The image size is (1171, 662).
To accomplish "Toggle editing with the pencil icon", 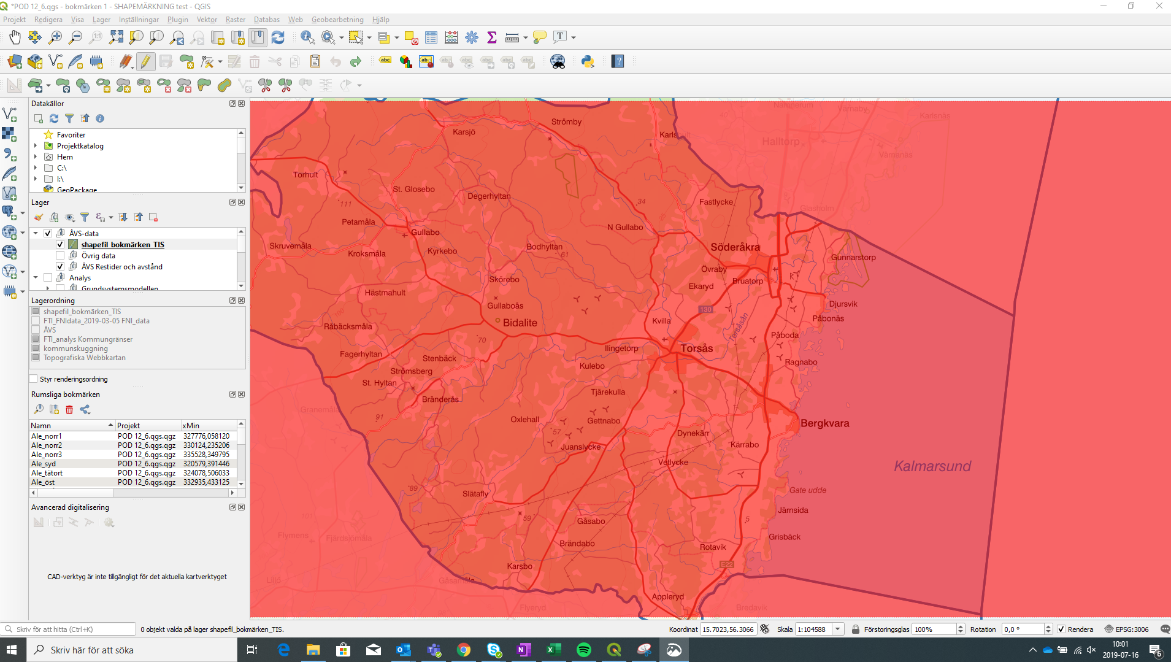I will point(145,61).
